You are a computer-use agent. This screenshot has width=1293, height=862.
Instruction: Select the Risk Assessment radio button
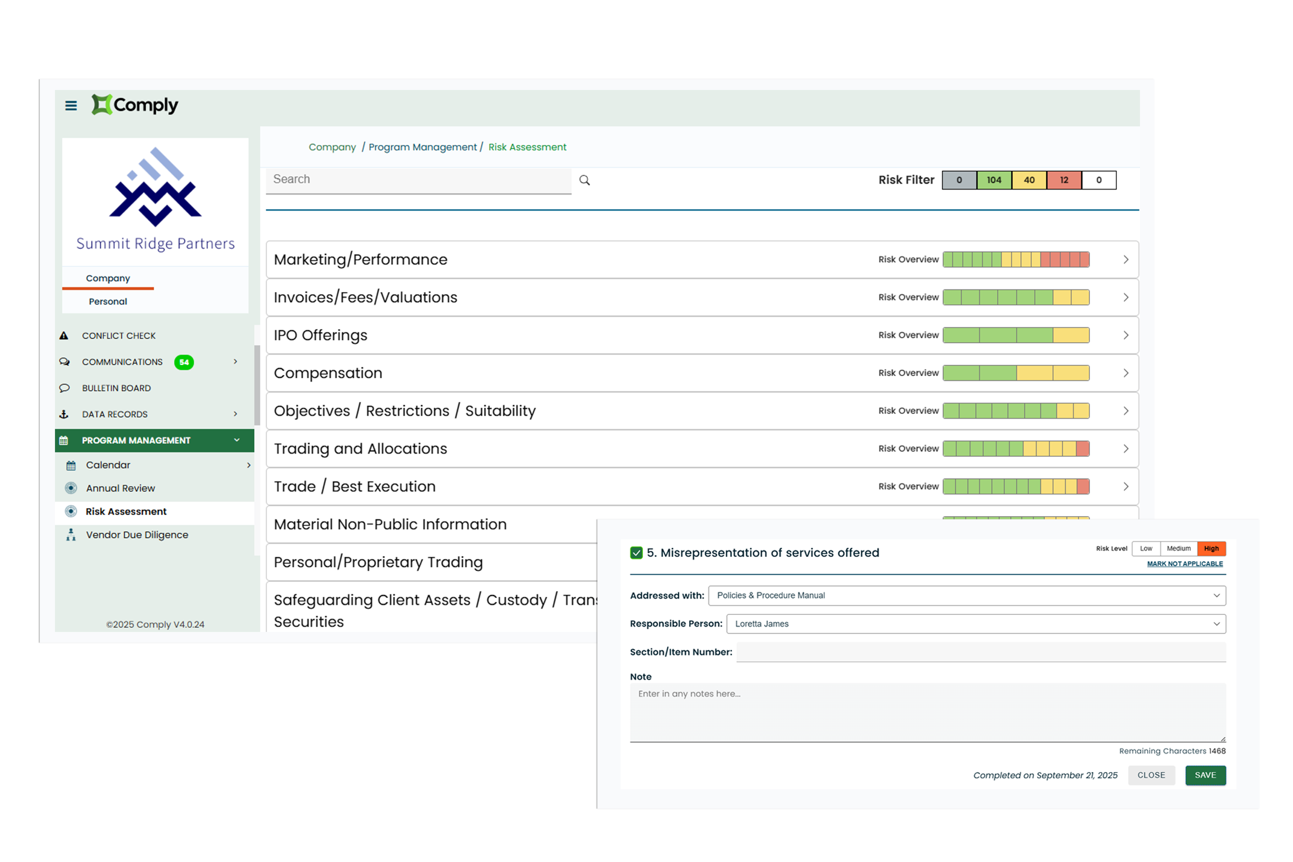(x=72, y=511)
